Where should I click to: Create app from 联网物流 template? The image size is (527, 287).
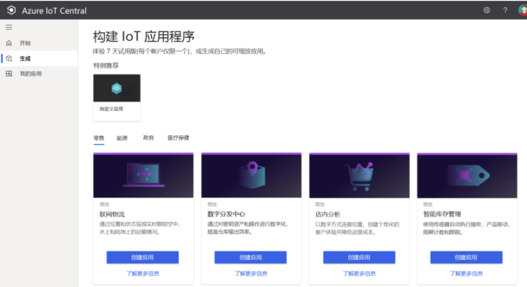[142, 258]
